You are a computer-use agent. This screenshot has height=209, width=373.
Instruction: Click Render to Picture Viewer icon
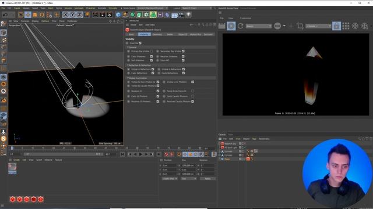click(103, 15)
